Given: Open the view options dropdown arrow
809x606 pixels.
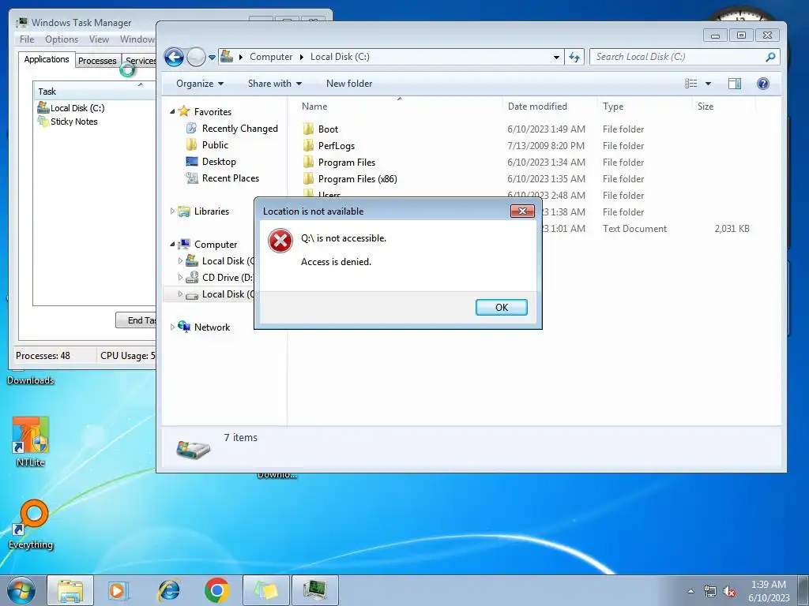Looking at the screenshot, I should [708, 84].
